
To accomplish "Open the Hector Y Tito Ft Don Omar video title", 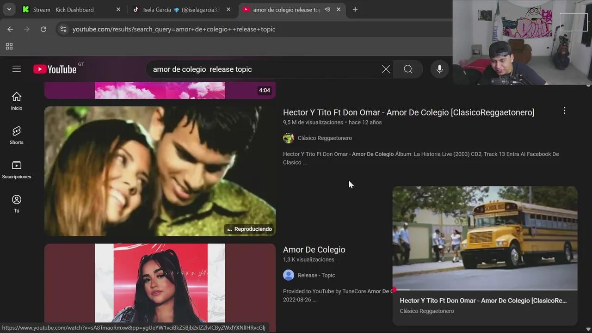I will (408, 112).
